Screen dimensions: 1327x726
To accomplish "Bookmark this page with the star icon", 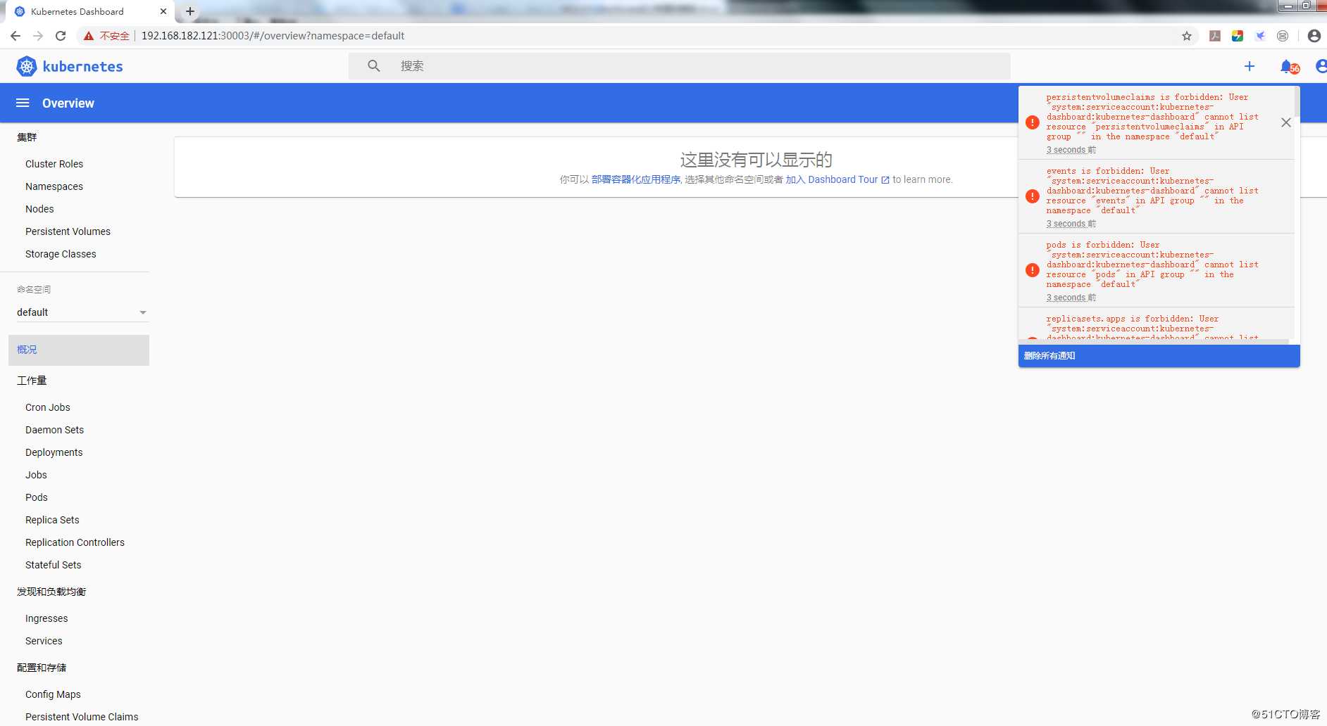I will pyautogui.click(x=1187, y=36).
